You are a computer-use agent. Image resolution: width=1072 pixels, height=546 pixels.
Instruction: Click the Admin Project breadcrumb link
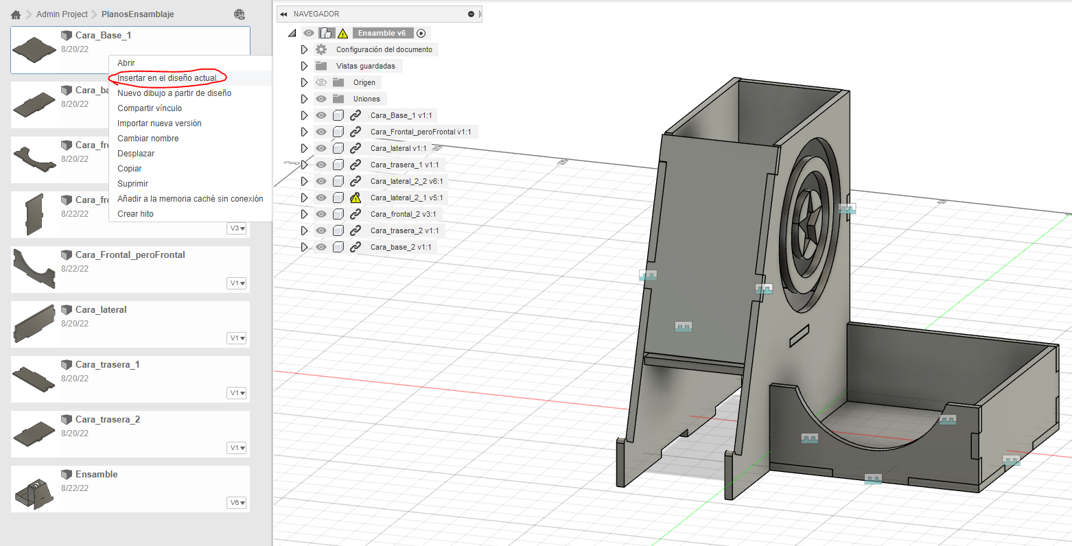(x=62, y=14)
